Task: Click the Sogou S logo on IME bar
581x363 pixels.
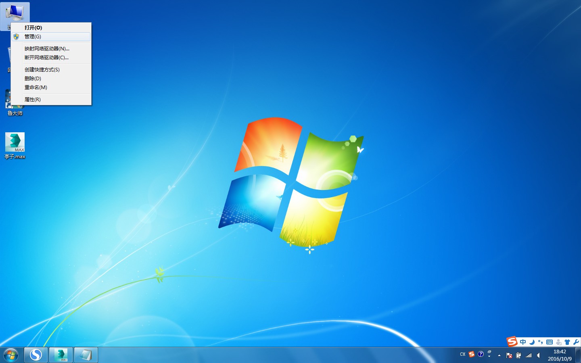Action: [x=512, y=342]
